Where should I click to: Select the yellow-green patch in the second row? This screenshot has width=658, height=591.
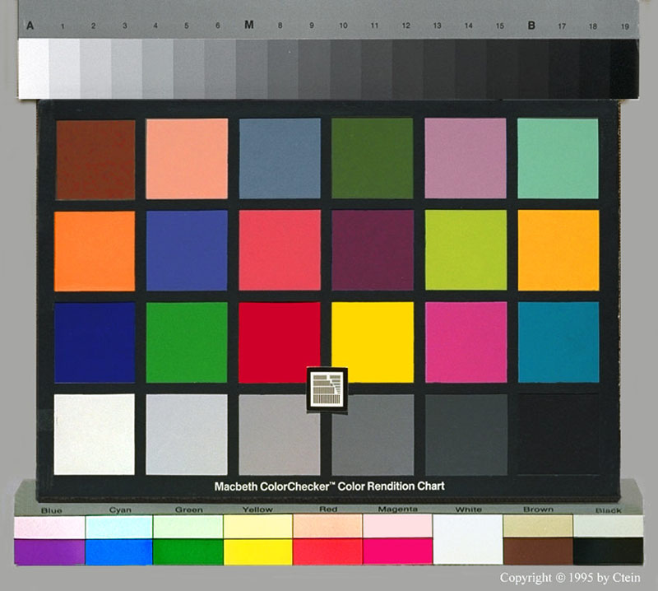tap(466, 250)
